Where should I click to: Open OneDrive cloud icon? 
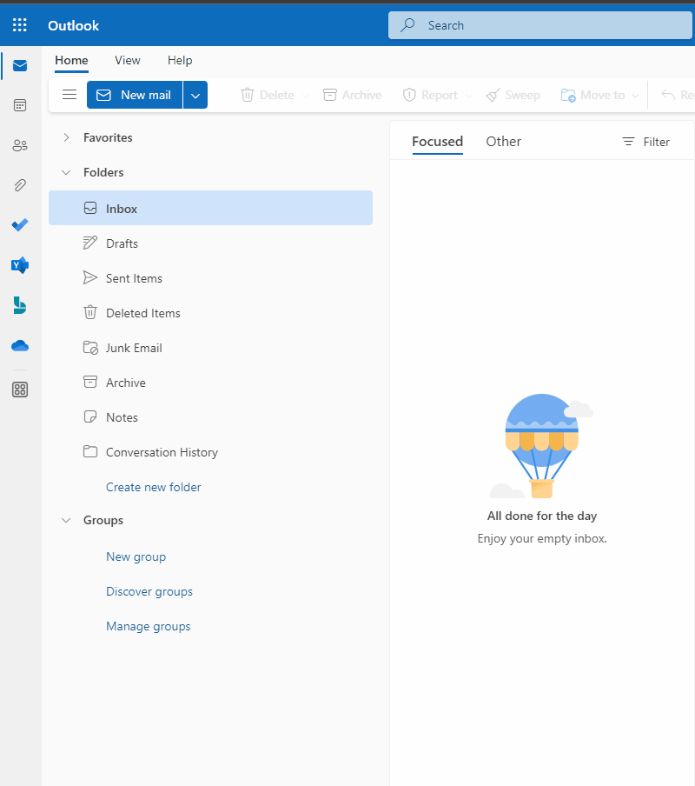20,346
